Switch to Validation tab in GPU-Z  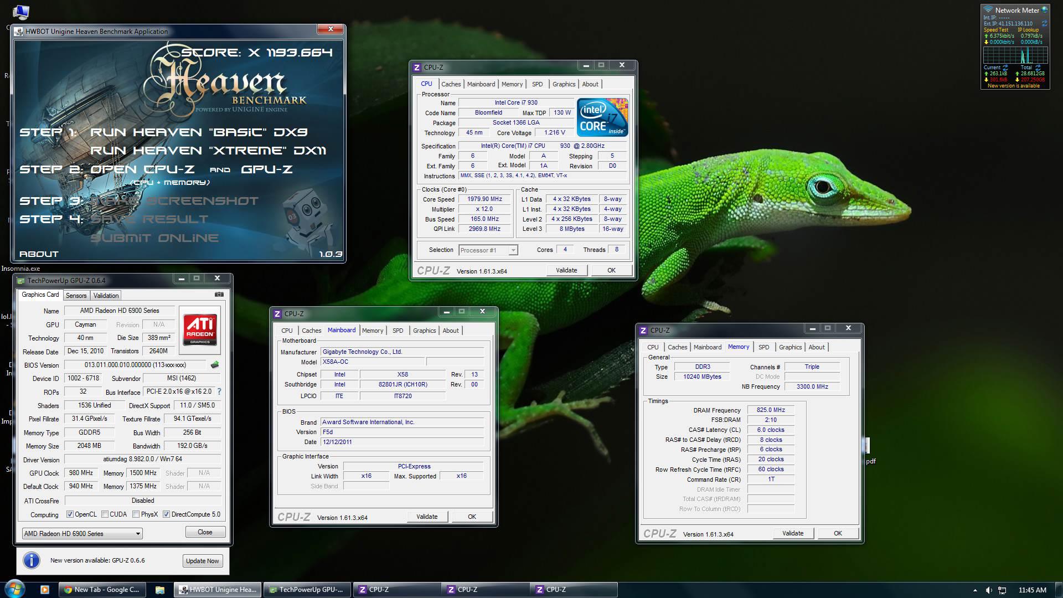coord(106,296)
